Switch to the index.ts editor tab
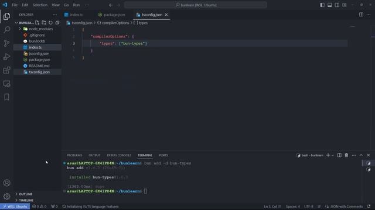The width and height of the screenshot is (375, 210). [x=74, y=15]
